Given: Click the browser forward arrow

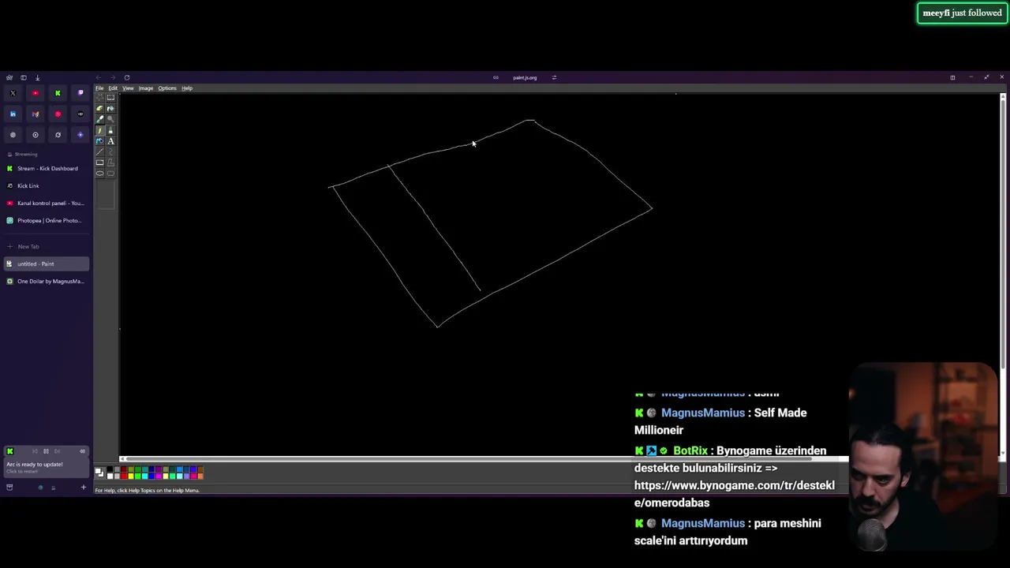Looking at the screenshot, I should [x=112, y=77].
